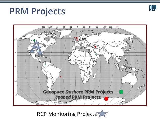
Task: Select 'Geospace Onshore PRM Projects' legend text
Action: (78, 92)
